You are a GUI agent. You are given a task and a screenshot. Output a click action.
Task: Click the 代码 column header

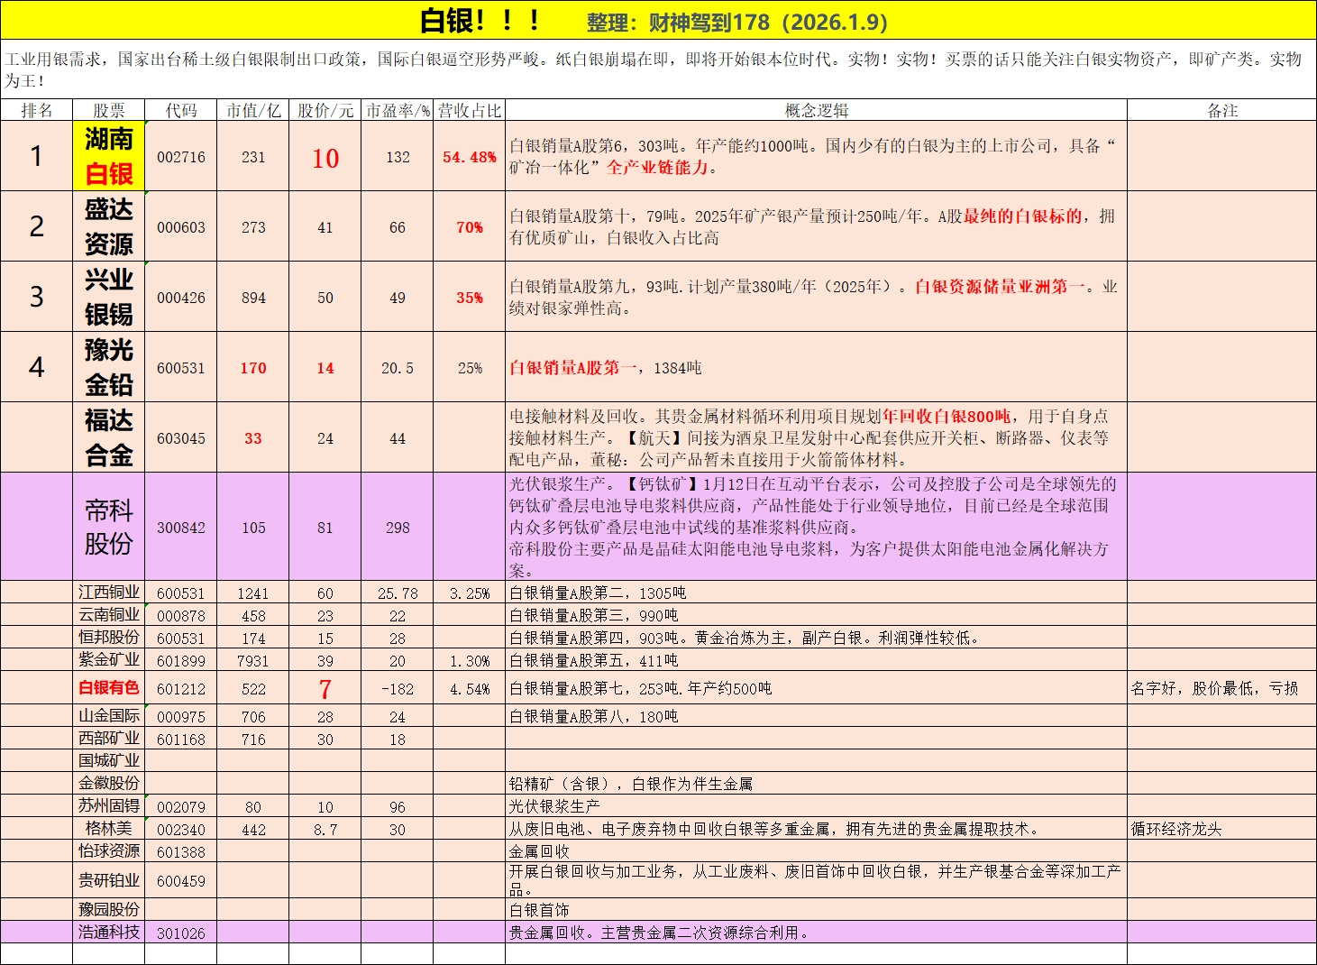click(181, 110)
